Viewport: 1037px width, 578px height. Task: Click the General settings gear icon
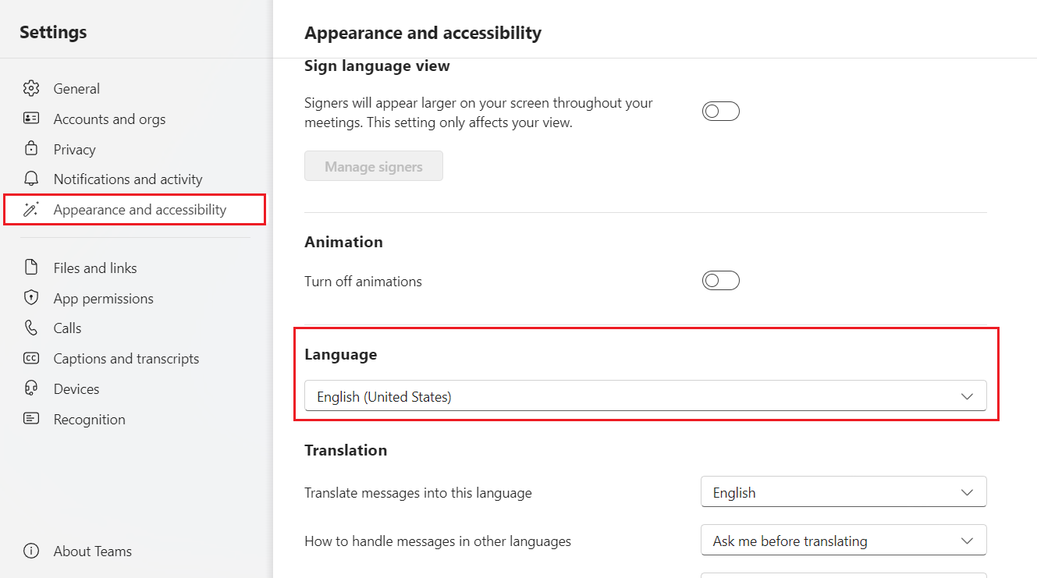point(31,88)
